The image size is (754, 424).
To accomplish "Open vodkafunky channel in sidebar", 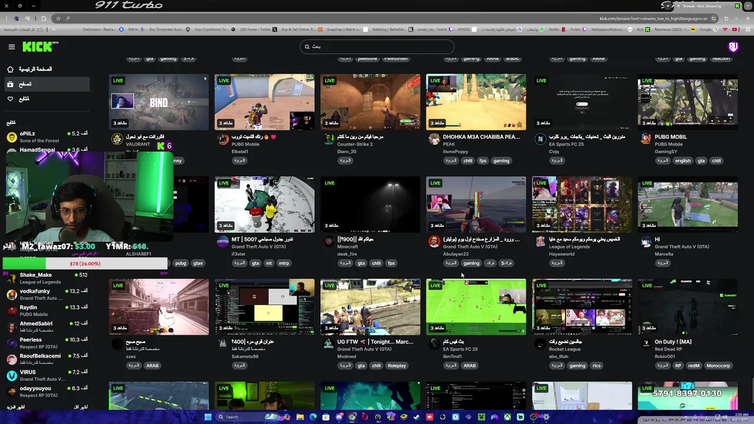I will pos(47,294).
